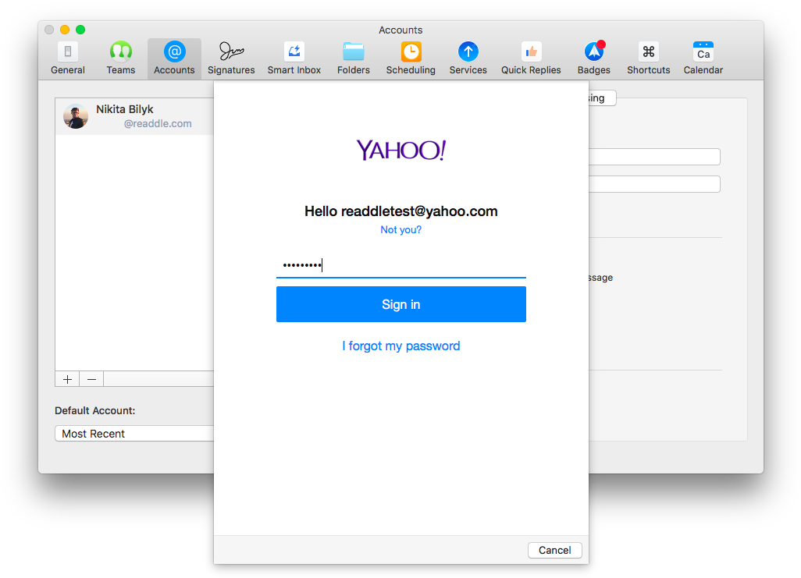Click the first text field behind the sheet
Screen dimensions: 801x578
coord(654,157)
